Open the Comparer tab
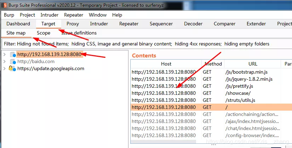Image resolution: width=292 pixels, height=148 pixels. [224, 24]
